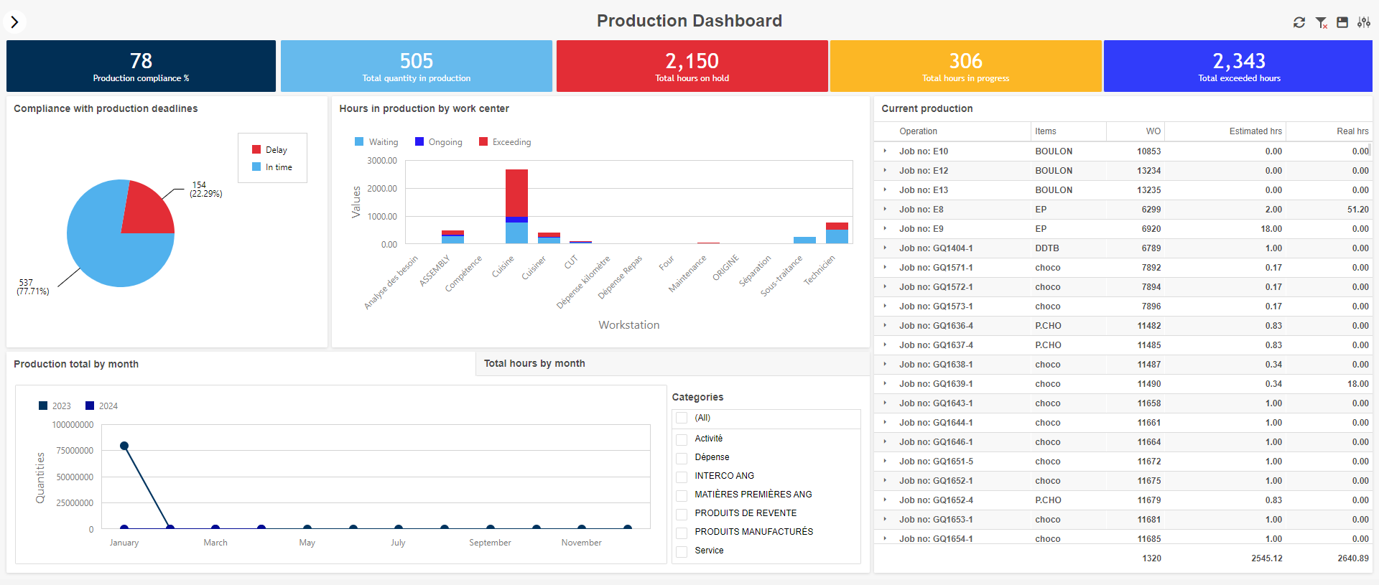1379x585 pixels.
Task: Check PRODUITS MANUFACTURÉS category
Action: [682, 532]
